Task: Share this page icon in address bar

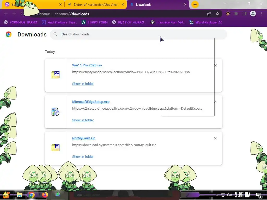Action: pyautogui.click(x=209, y=14)
